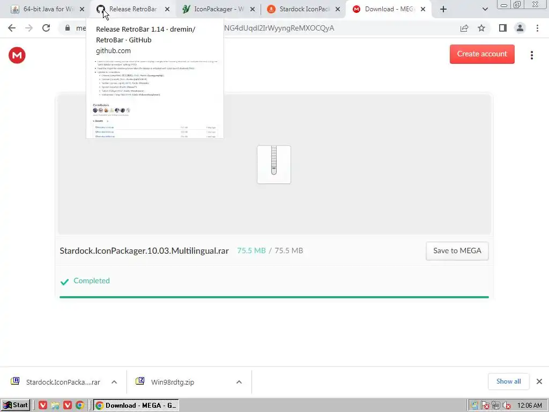Click the first system tray icon

(x=474, y=406)
